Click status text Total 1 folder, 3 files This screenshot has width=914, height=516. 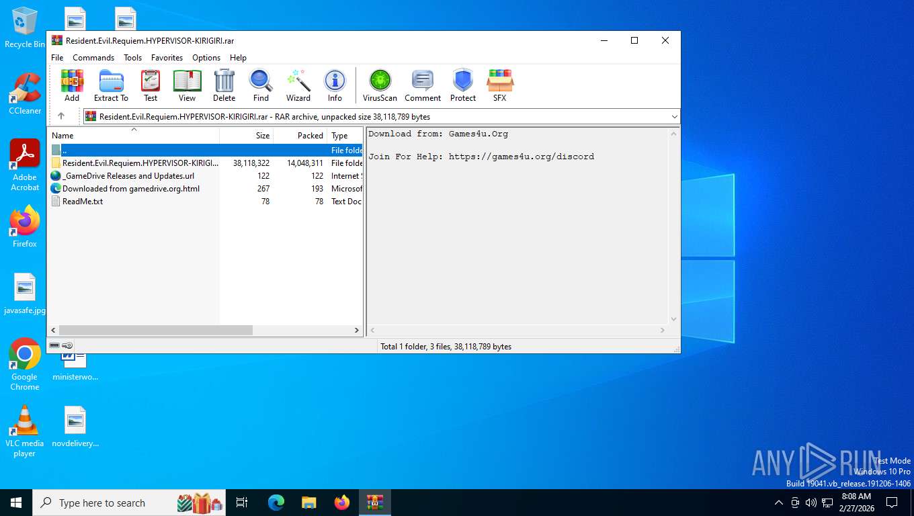click(446, 347)
